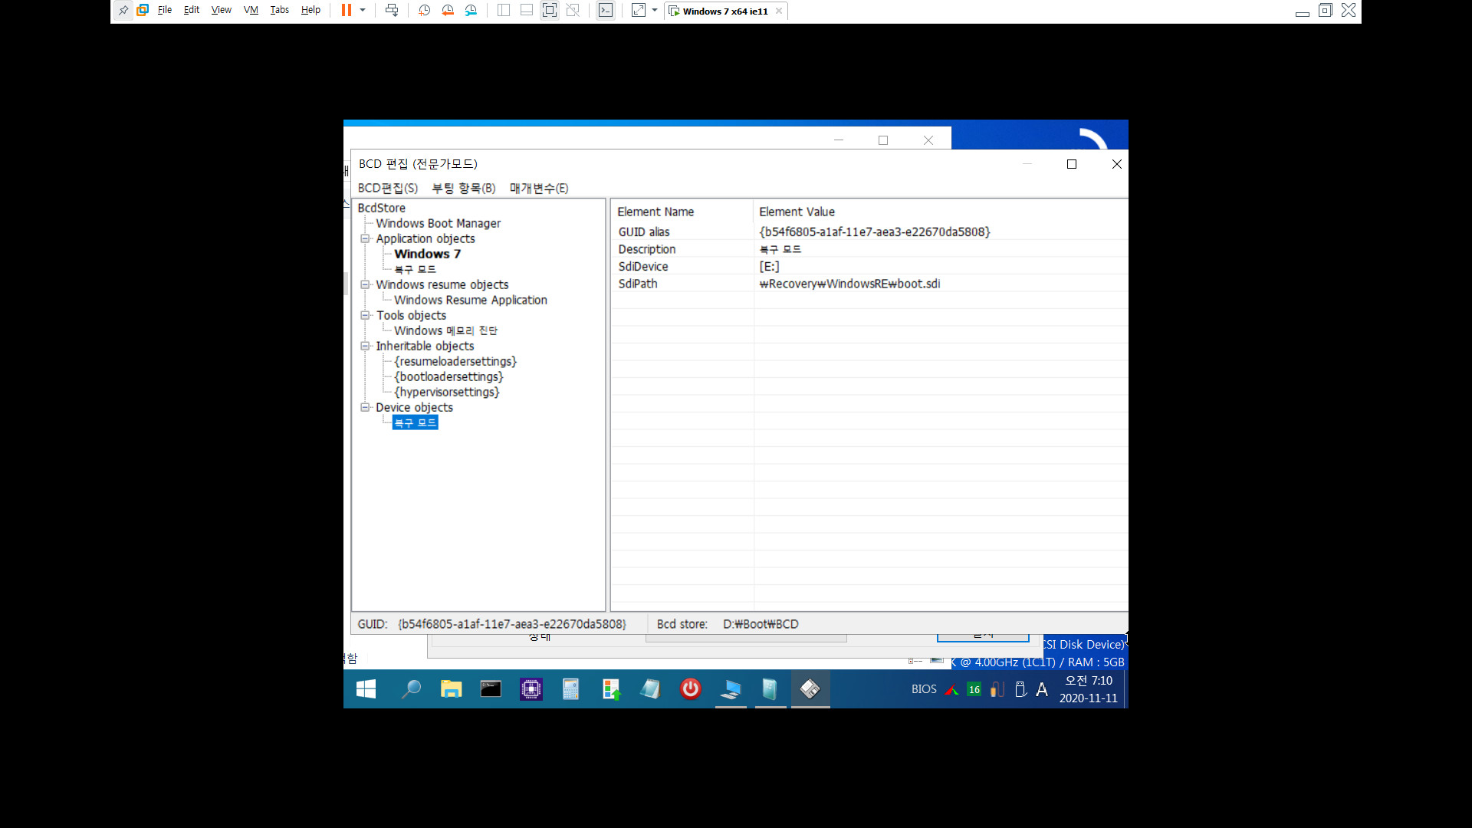The image size is (1472, 828).
Task: Select {hypervisorsettings} in the tree
Action: pyautogui.click(x=447, y=392)
